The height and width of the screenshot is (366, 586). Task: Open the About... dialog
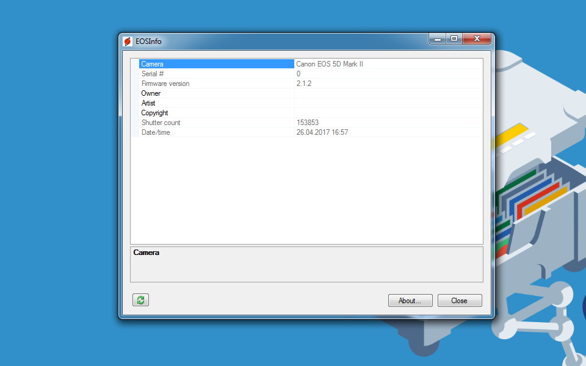pos(410,301)
